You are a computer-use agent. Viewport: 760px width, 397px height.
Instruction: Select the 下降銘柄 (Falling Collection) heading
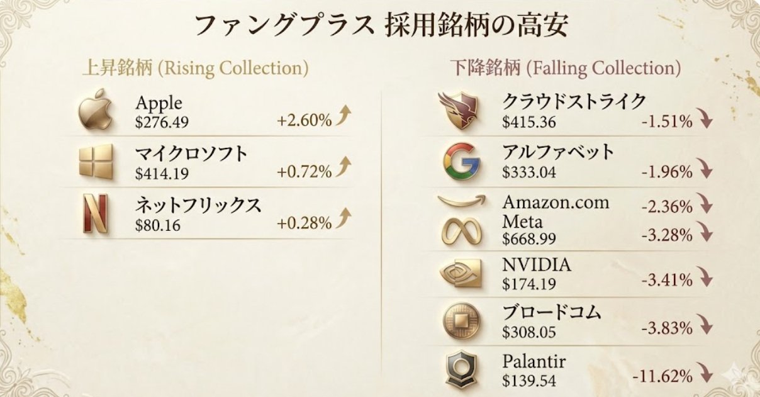coord(565,68)
